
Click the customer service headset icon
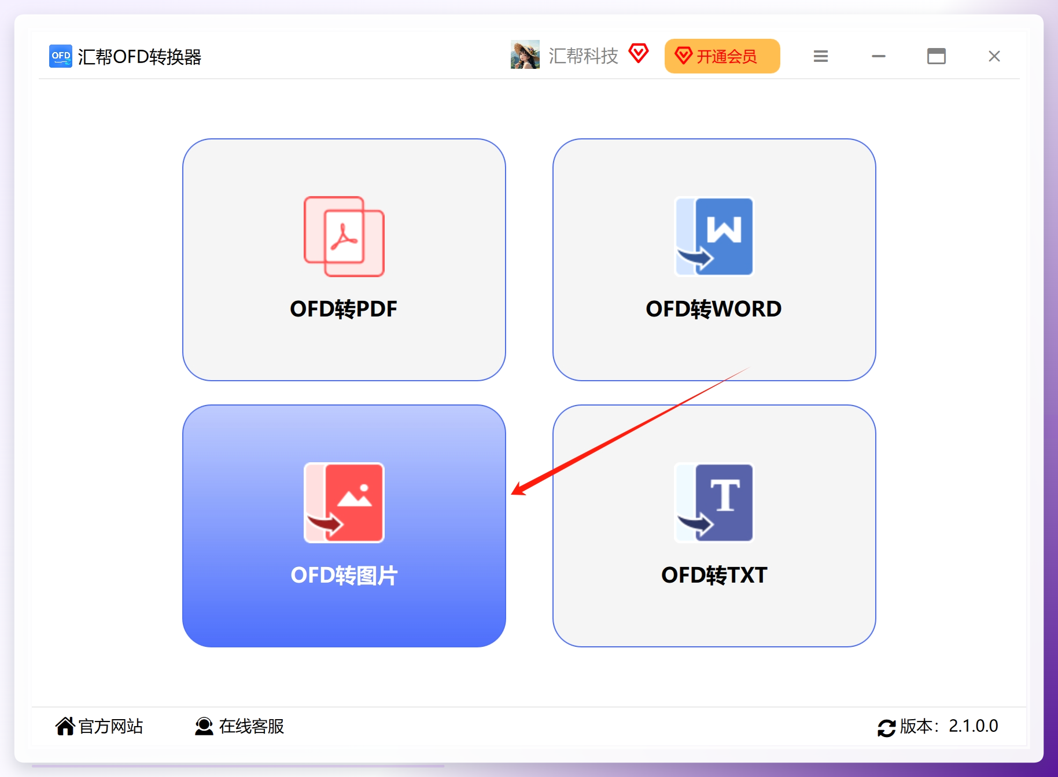[x=204, y=726]
